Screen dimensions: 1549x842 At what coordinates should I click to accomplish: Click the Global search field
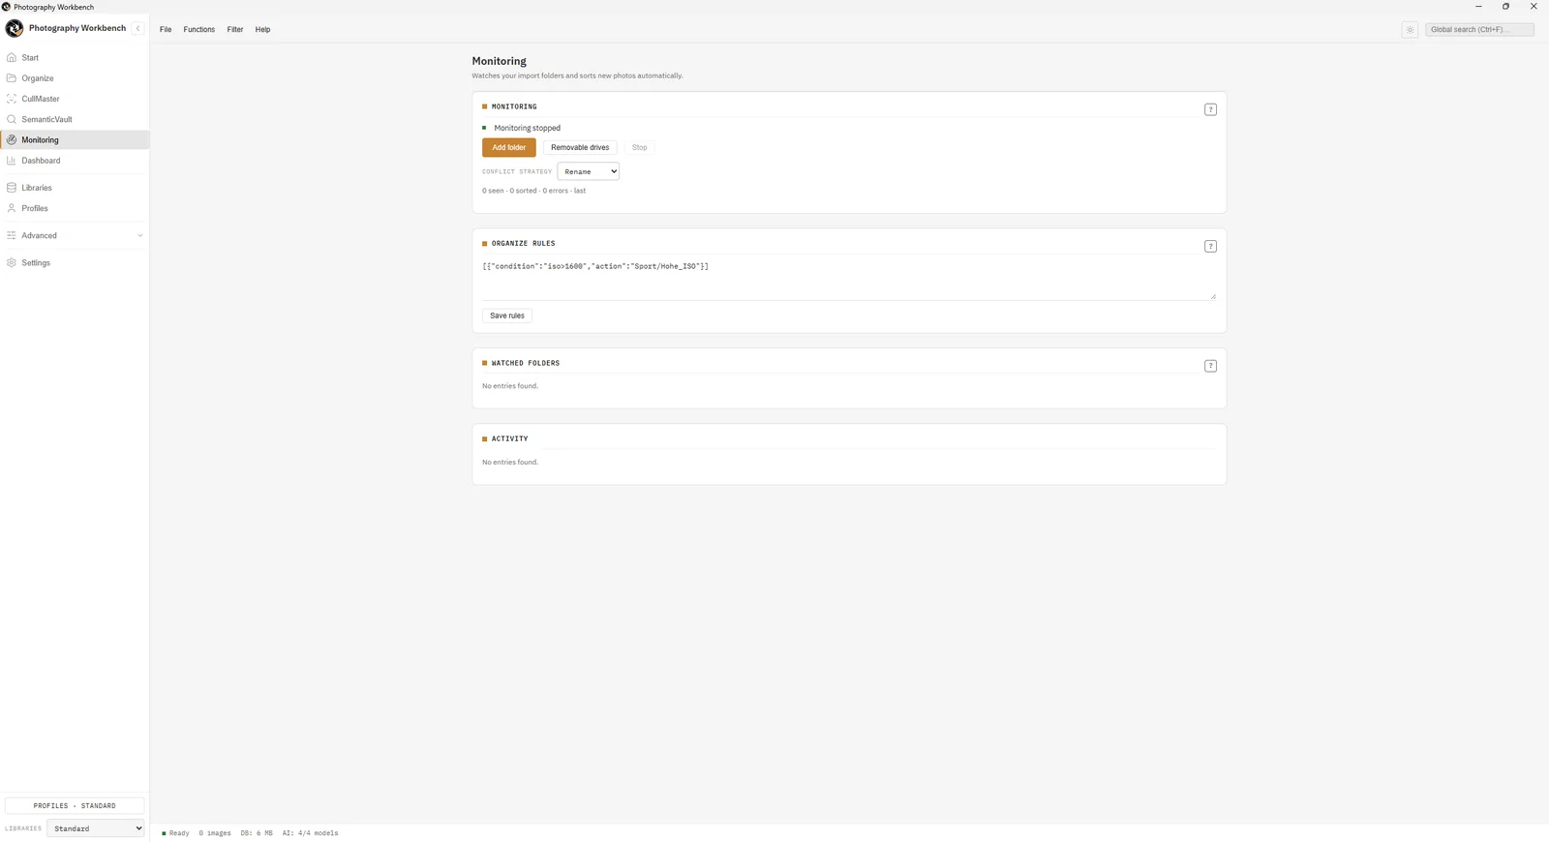pyautogui.click(x=1479, y=30)
